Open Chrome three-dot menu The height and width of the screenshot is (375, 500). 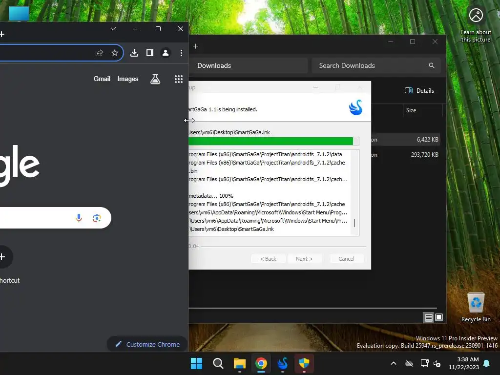181,53
